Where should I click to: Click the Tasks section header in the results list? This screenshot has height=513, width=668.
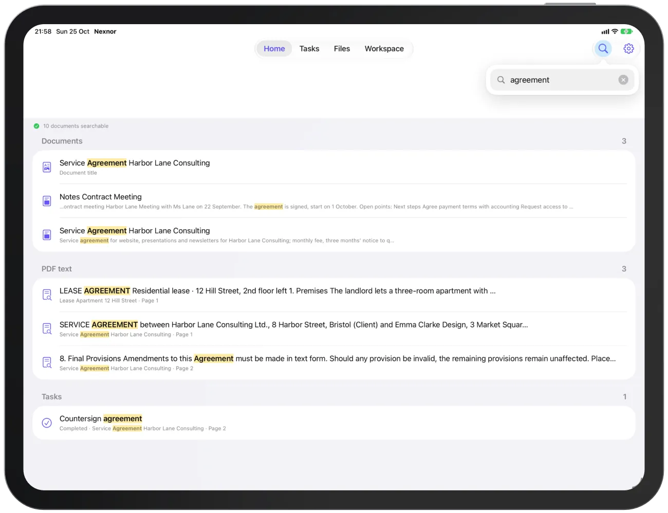(51, 397)
